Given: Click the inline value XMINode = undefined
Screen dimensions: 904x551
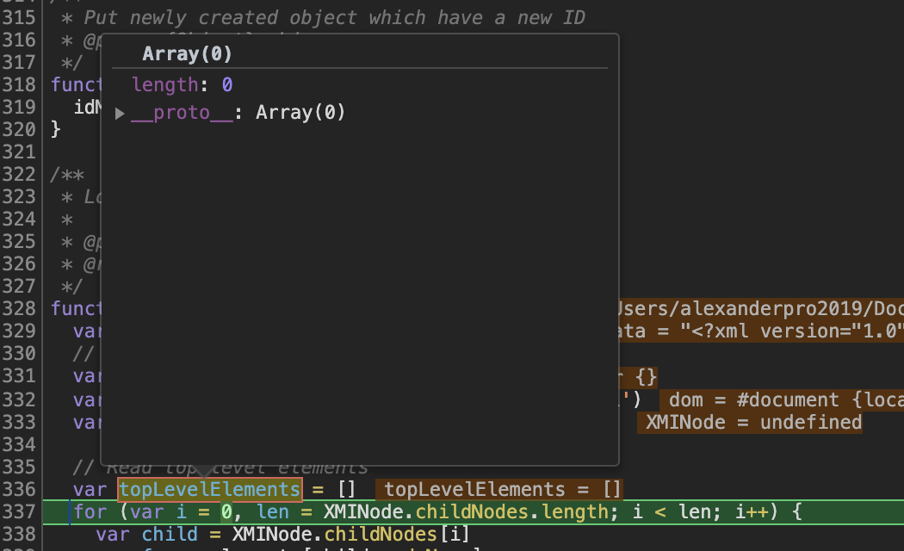Looking at the screenshot, I should pyautogui.click(x=749, y=422).
